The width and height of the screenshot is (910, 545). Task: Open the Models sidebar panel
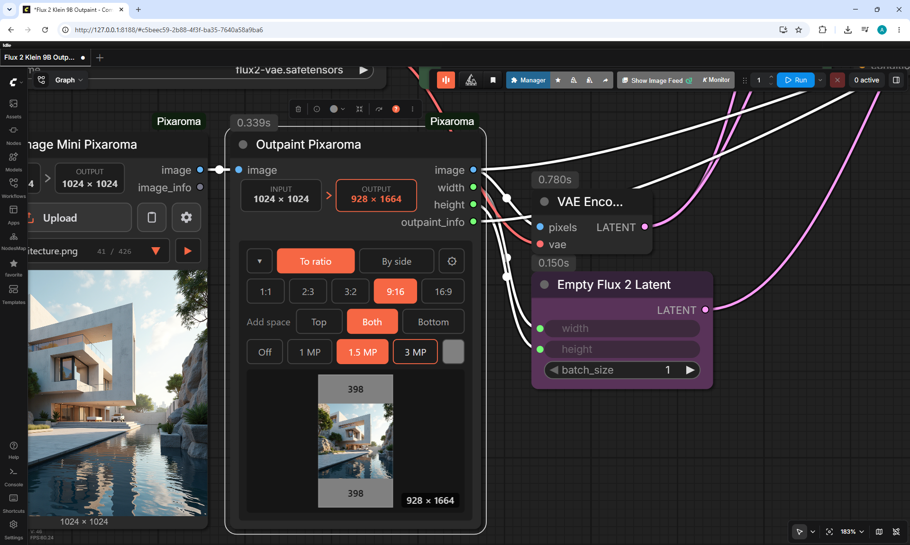coord(13,161)
